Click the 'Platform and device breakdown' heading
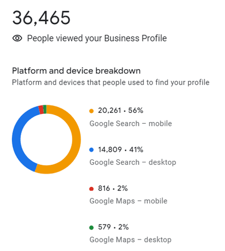Image resolution: width=225 pixels, height=251 pixels. point(76,71)
